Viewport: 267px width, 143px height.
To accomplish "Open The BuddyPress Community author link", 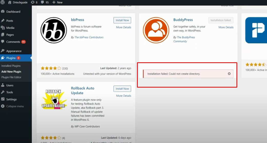I will 184,39.
